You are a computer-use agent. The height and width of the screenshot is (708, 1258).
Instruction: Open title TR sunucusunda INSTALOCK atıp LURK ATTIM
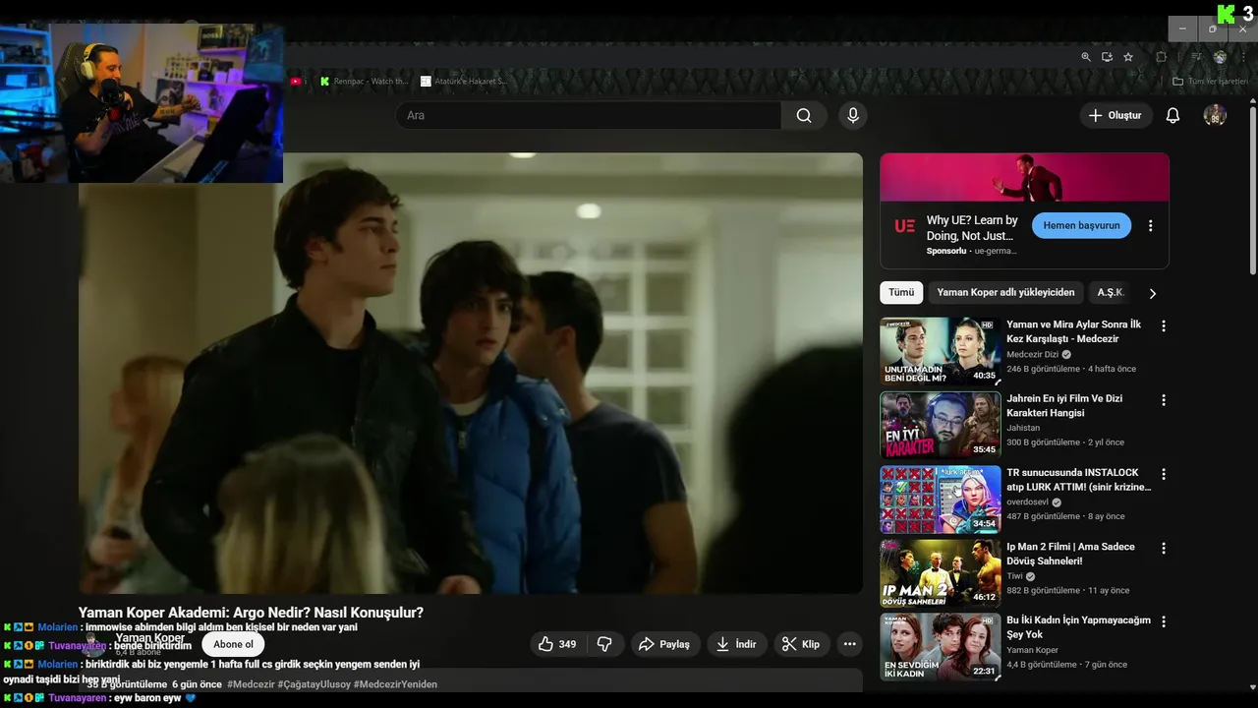[1078, 480]
